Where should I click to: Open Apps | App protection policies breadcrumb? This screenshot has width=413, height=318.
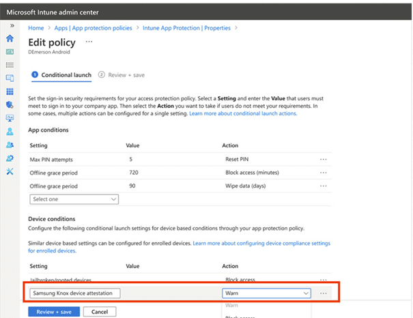coord(93,28)
